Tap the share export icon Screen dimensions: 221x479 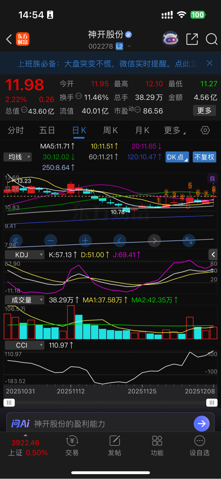click(192, 39)
